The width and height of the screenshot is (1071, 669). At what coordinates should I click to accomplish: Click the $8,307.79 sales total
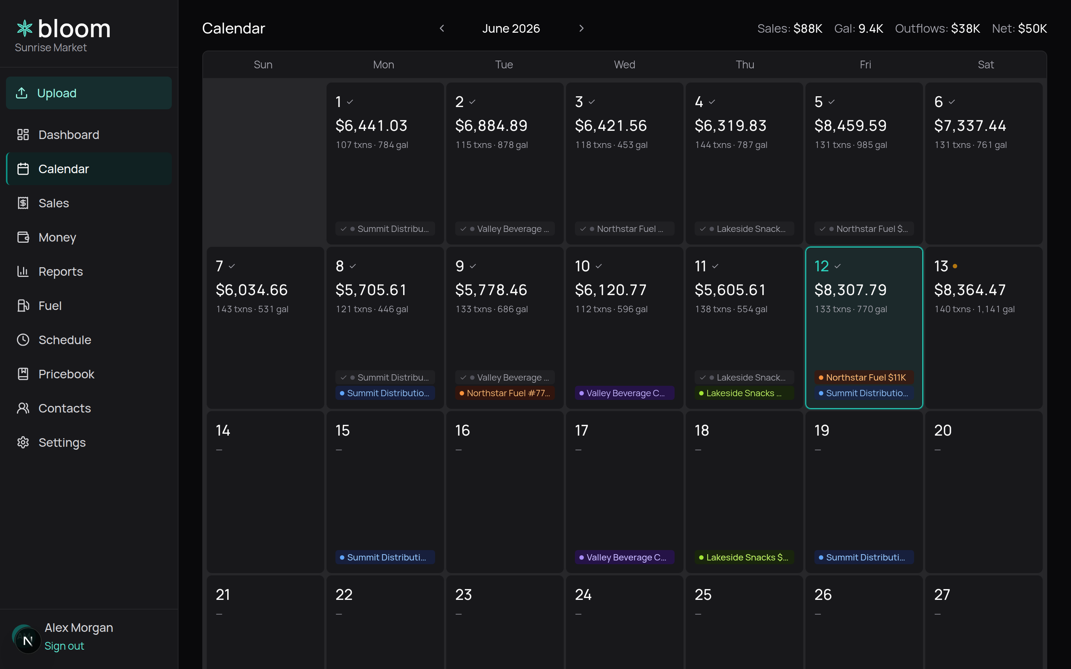point(850,290)
